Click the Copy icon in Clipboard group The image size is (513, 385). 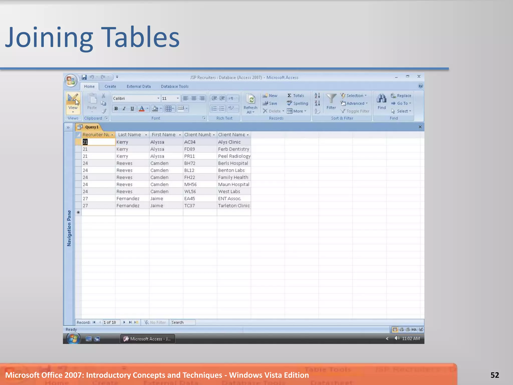(x=103, y=103)
